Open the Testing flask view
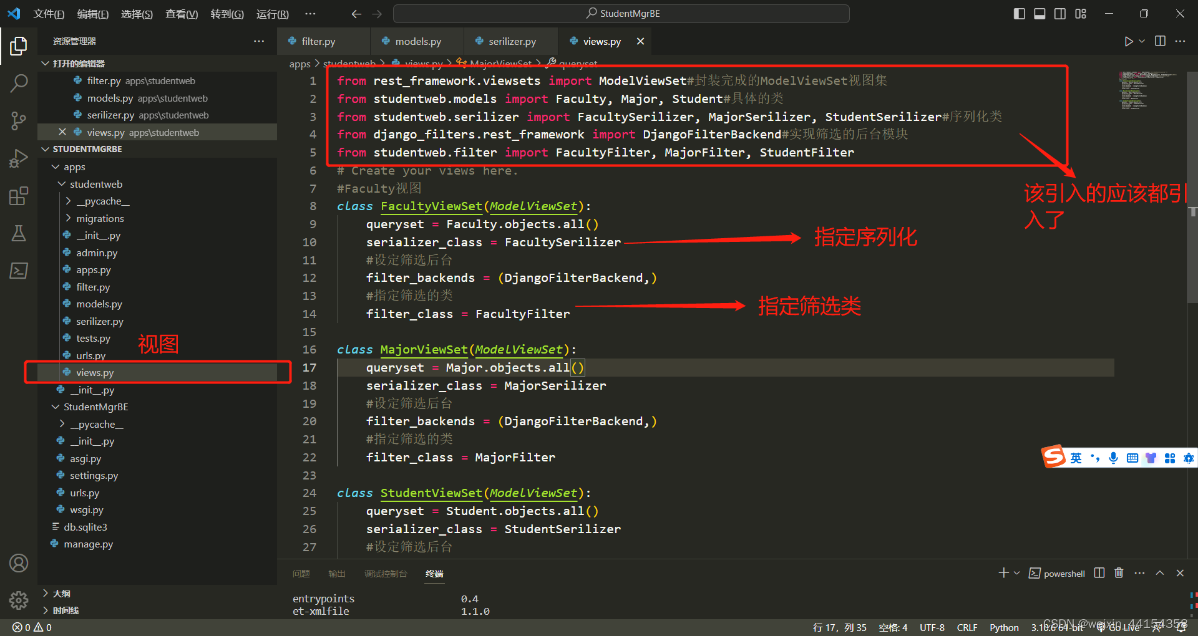This screenshot has height=636, width=1198. [x=19, y=233]
